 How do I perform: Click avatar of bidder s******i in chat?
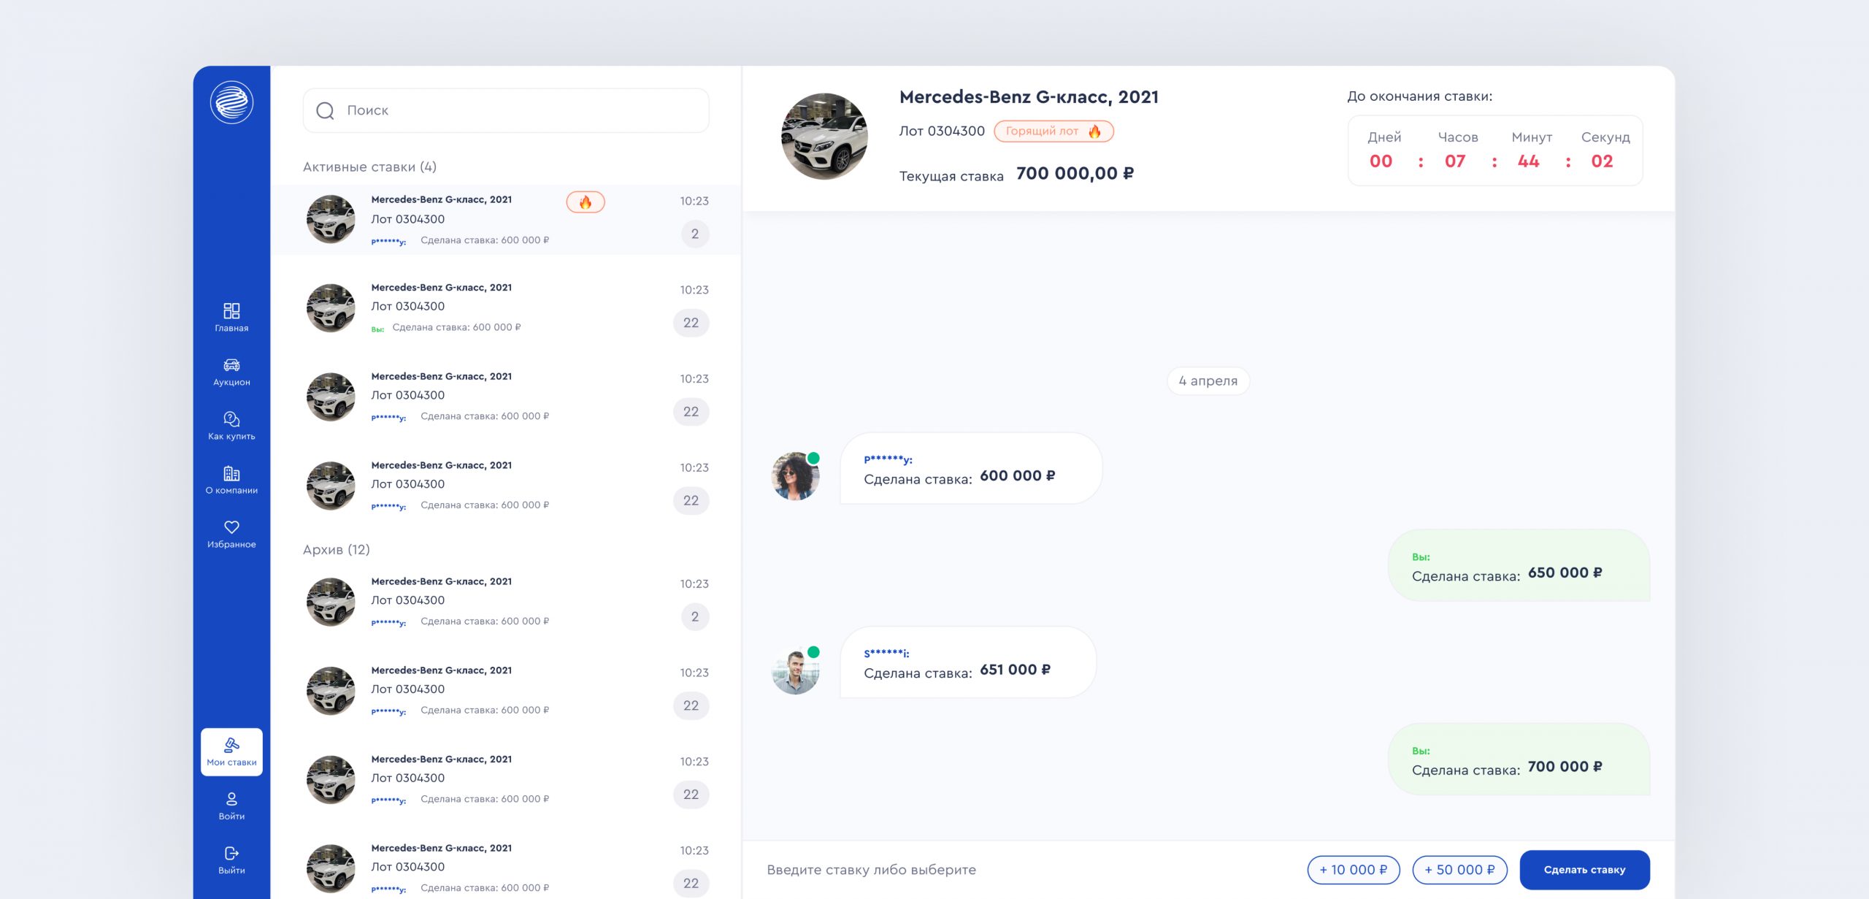[x=796, y=670]
